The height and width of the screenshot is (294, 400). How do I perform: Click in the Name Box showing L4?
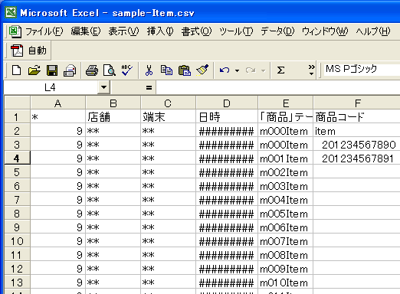(51, 87)
